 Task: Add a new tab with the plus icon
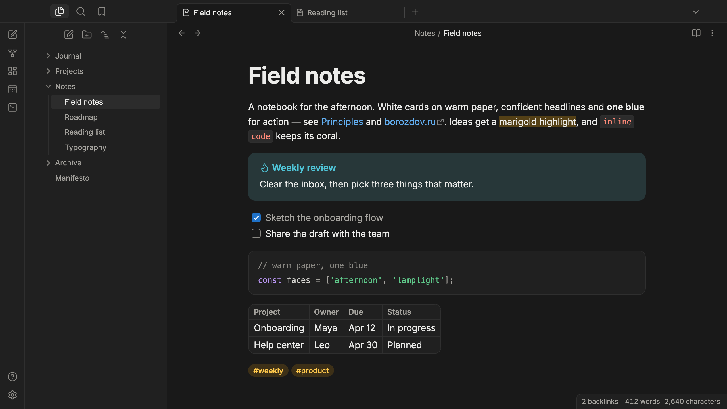click(415, 12)
